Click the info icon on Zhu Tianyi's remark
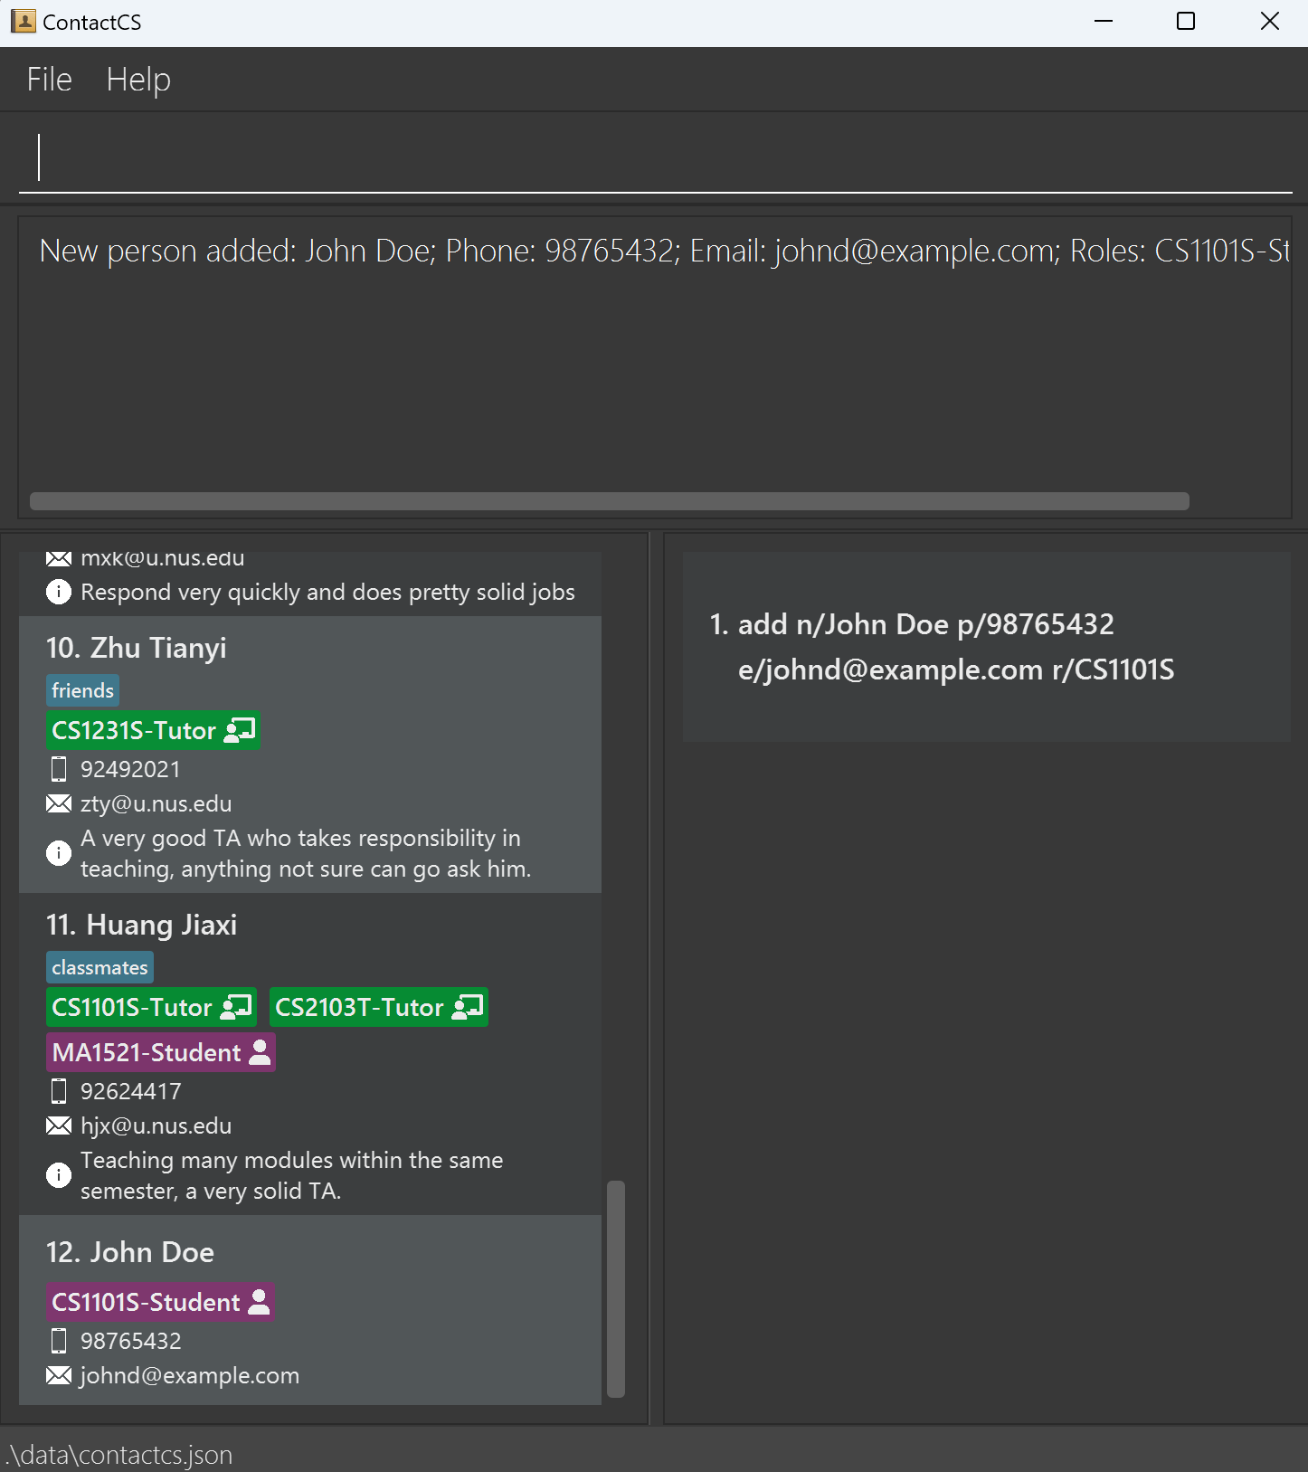Screen dimensions: 1308x1472 [x=59, y=853]
